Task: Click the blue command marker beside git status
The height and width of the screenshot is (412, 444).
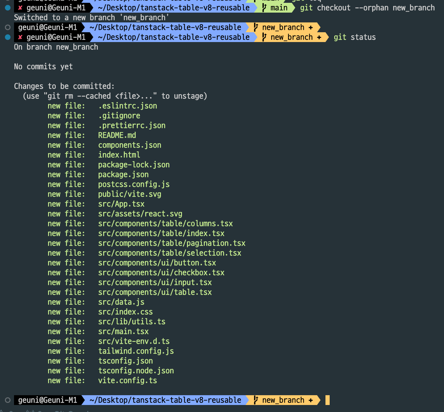Action: pyautogui.click(x=8, y=37)
